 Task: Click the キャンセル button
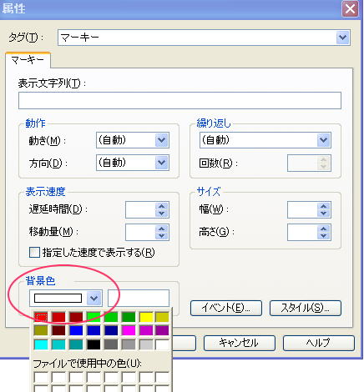(x=240, y=343)
